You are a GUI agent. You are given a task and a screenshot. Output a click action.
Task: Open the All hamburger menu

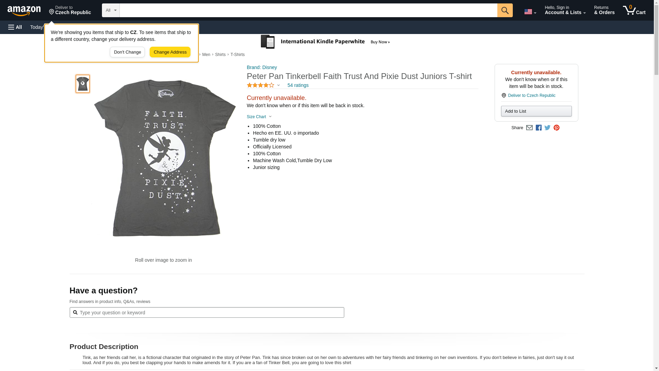[x=15, y=27]
